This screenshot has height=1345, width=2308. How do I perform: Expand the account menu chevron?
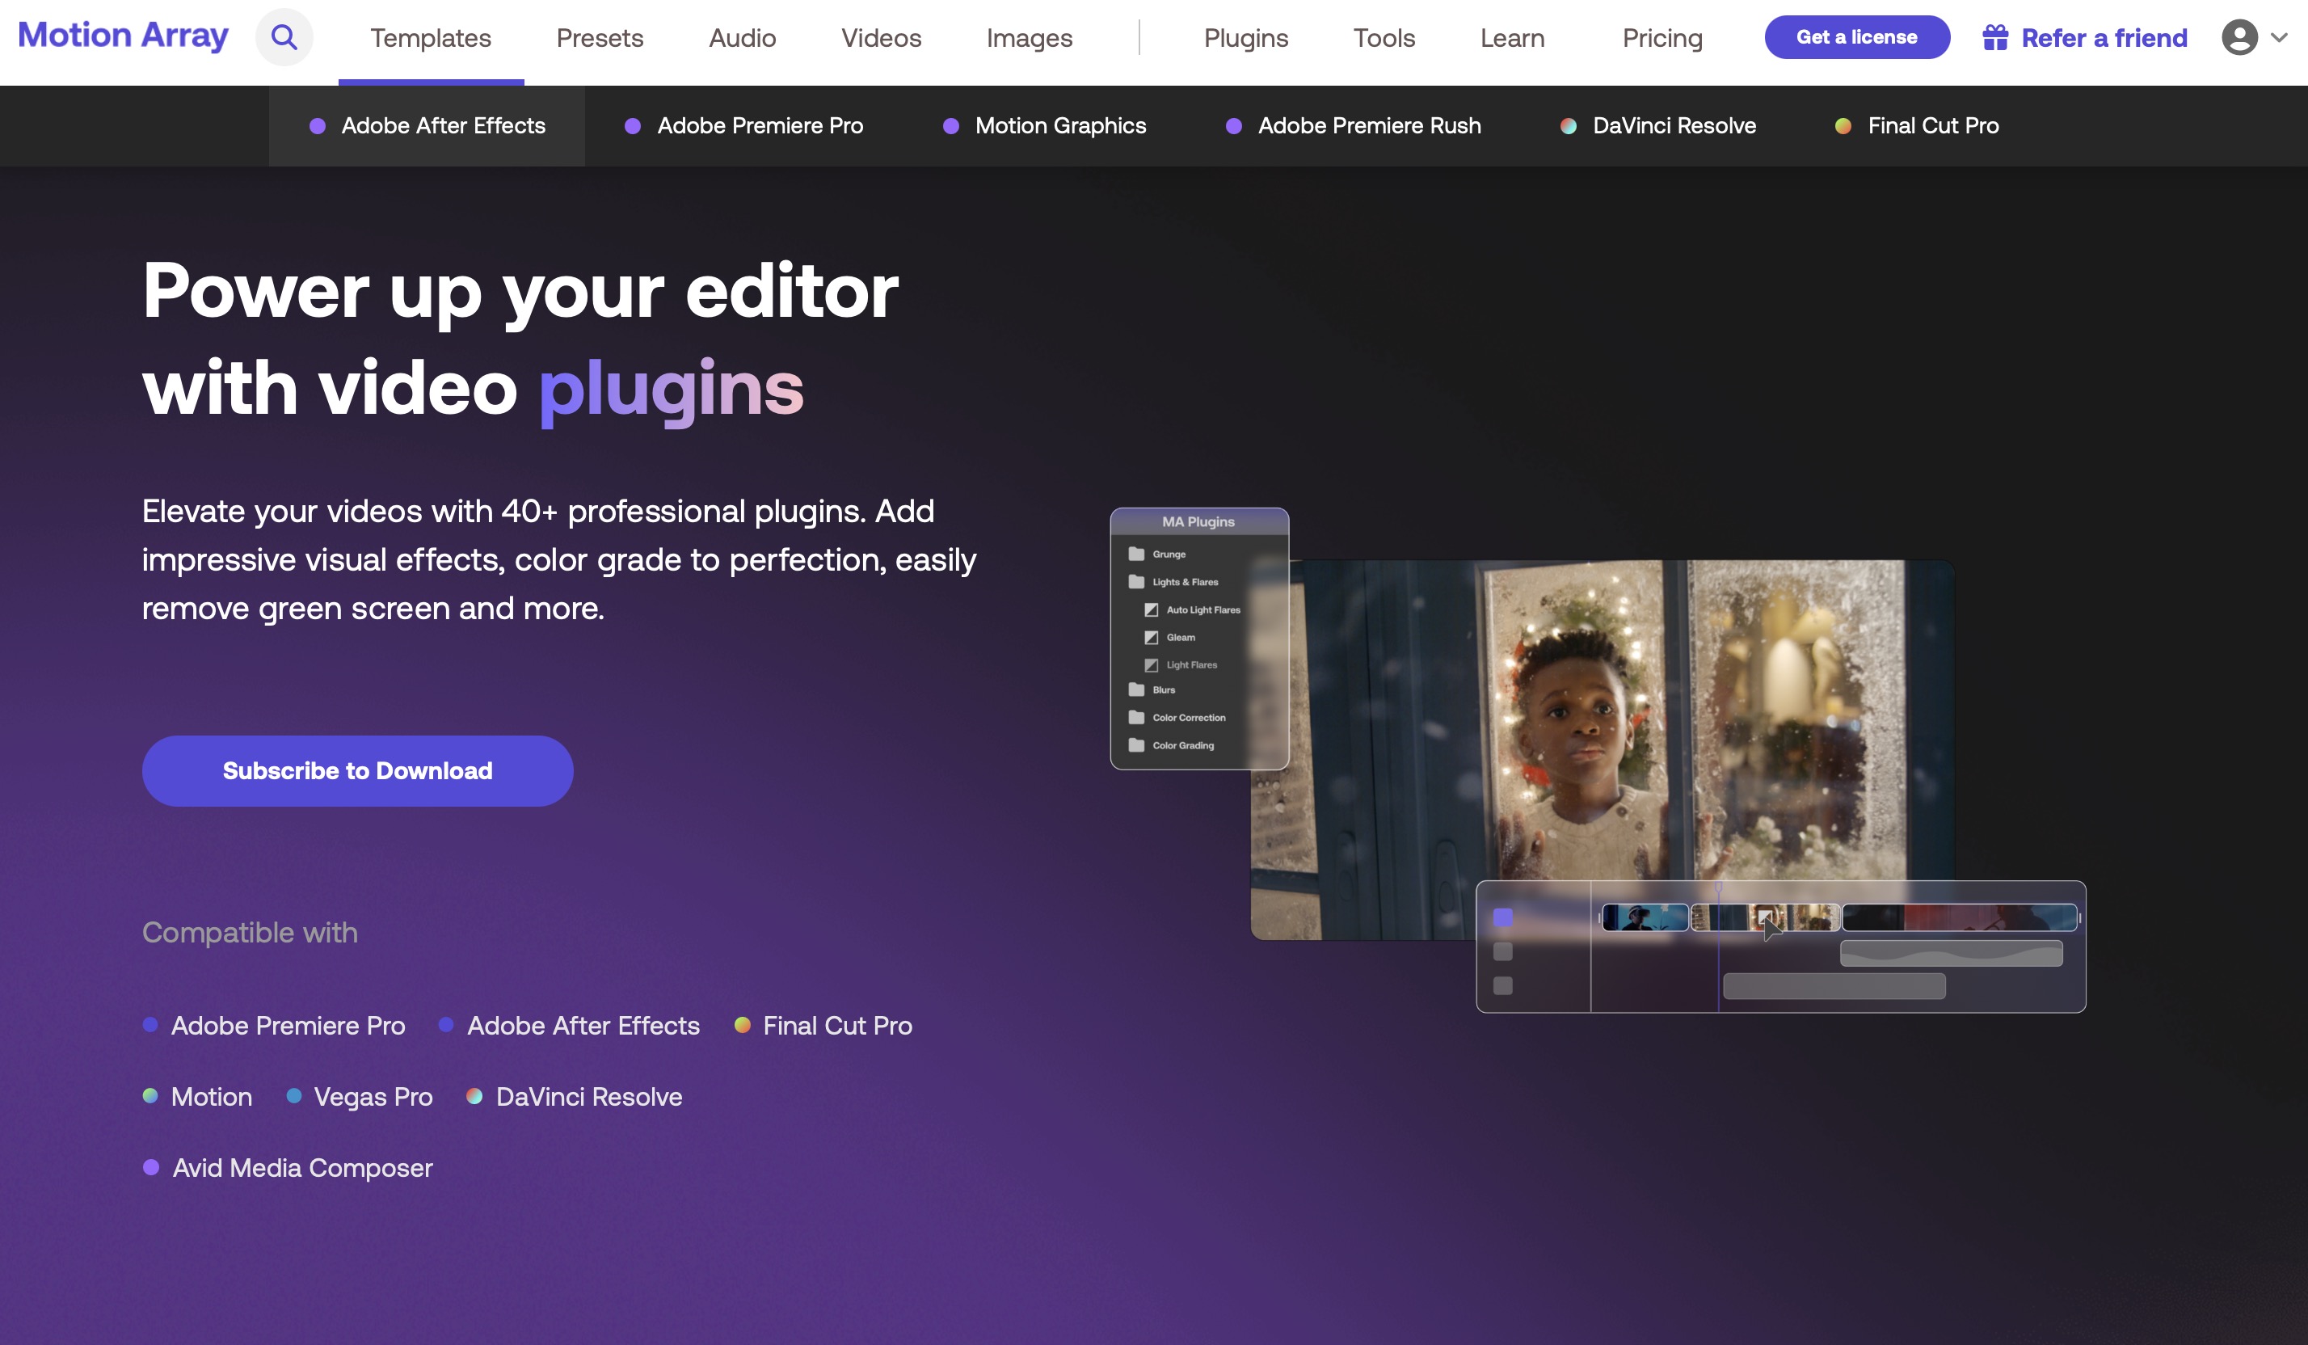[2280, 37]
